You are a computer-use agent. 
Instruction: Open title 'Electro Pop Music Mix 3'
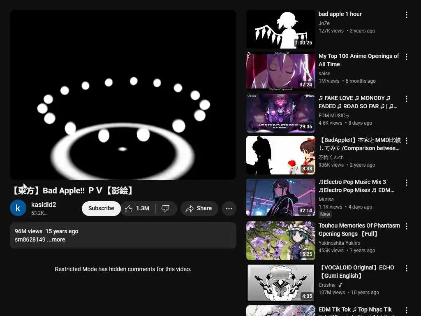click(x=356, y=186)
